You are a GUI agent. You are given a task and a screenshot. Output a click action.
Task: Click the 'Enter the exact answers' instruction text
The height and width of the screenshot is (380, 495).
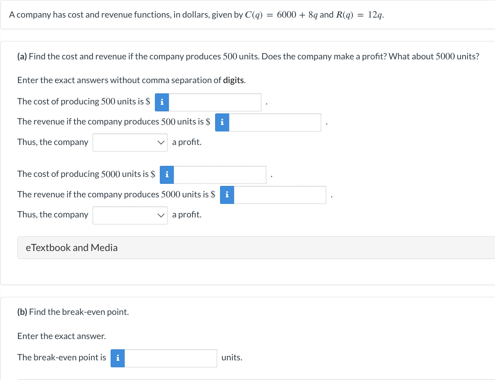(123, 80)
